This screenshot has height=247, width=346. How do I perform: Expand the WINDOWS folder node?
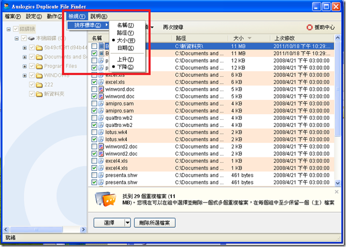[x=25, y=75]
